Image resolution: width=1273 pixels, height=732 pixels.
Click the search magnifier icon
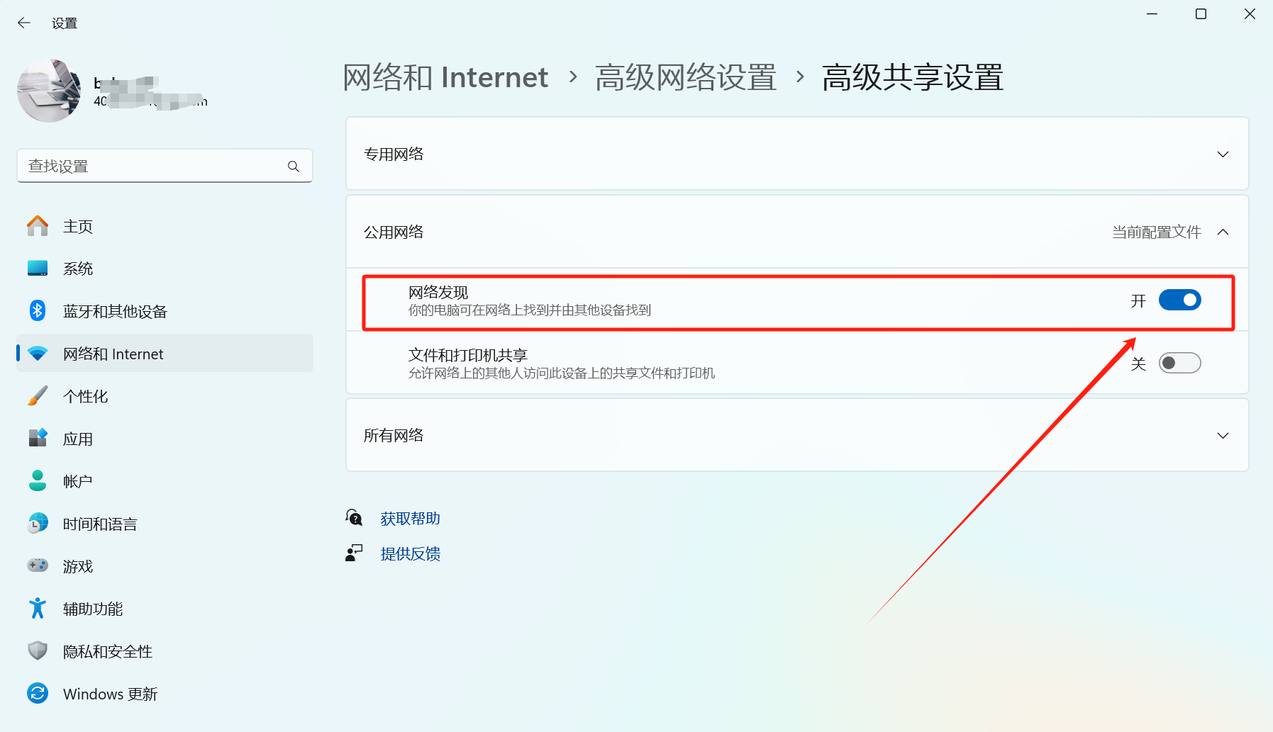[x=294, y=167]
